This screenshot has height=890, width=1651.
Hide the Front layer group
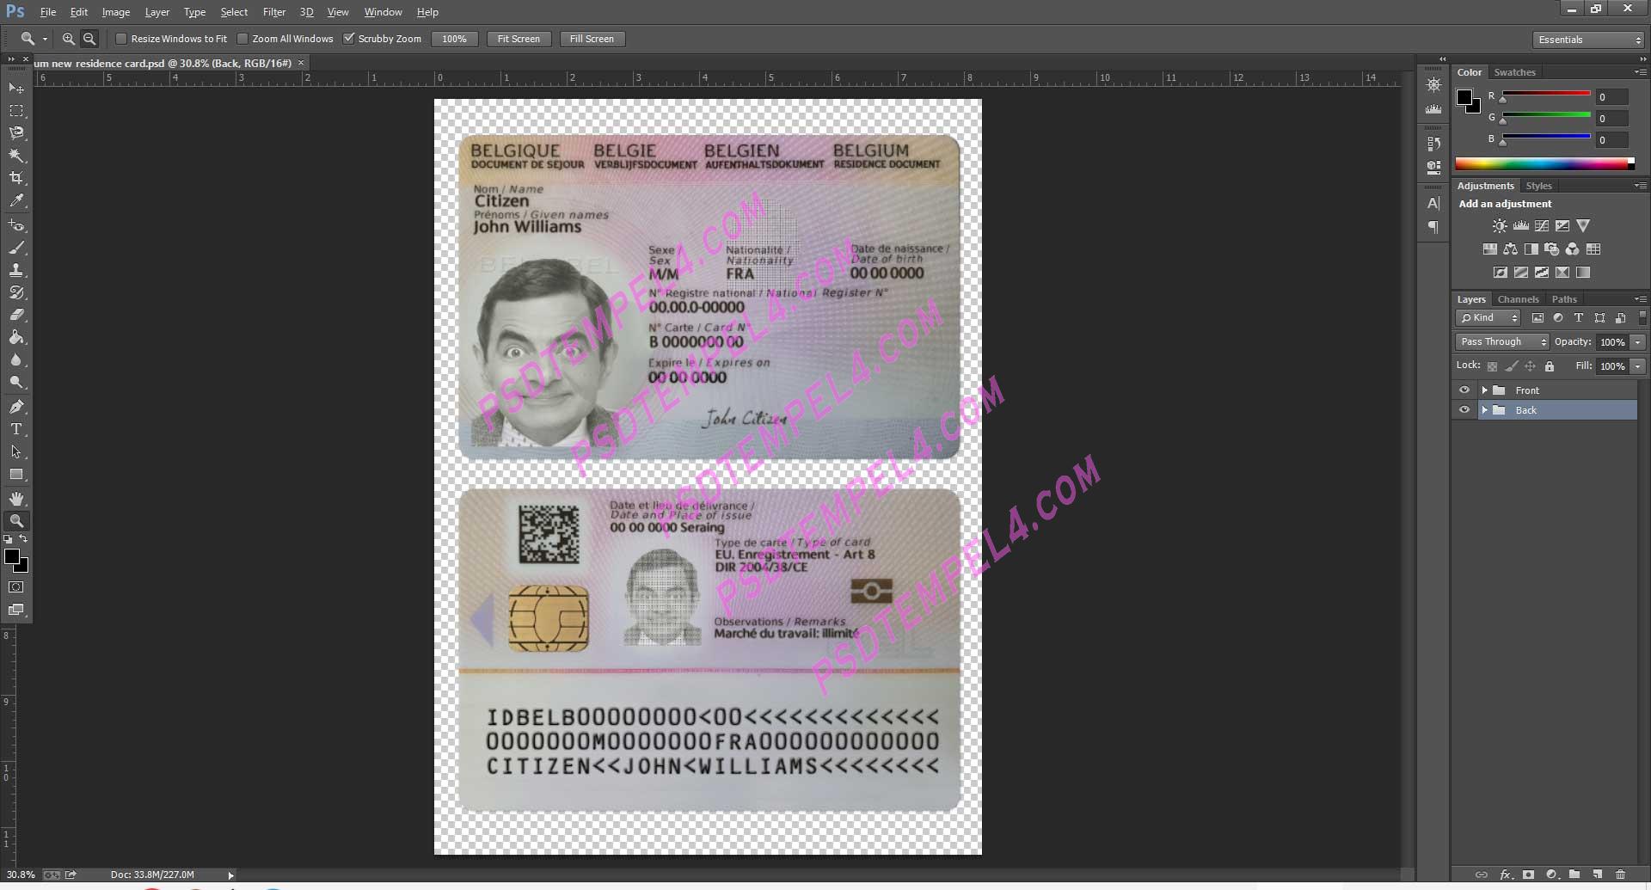click(x=1464, y=390)
